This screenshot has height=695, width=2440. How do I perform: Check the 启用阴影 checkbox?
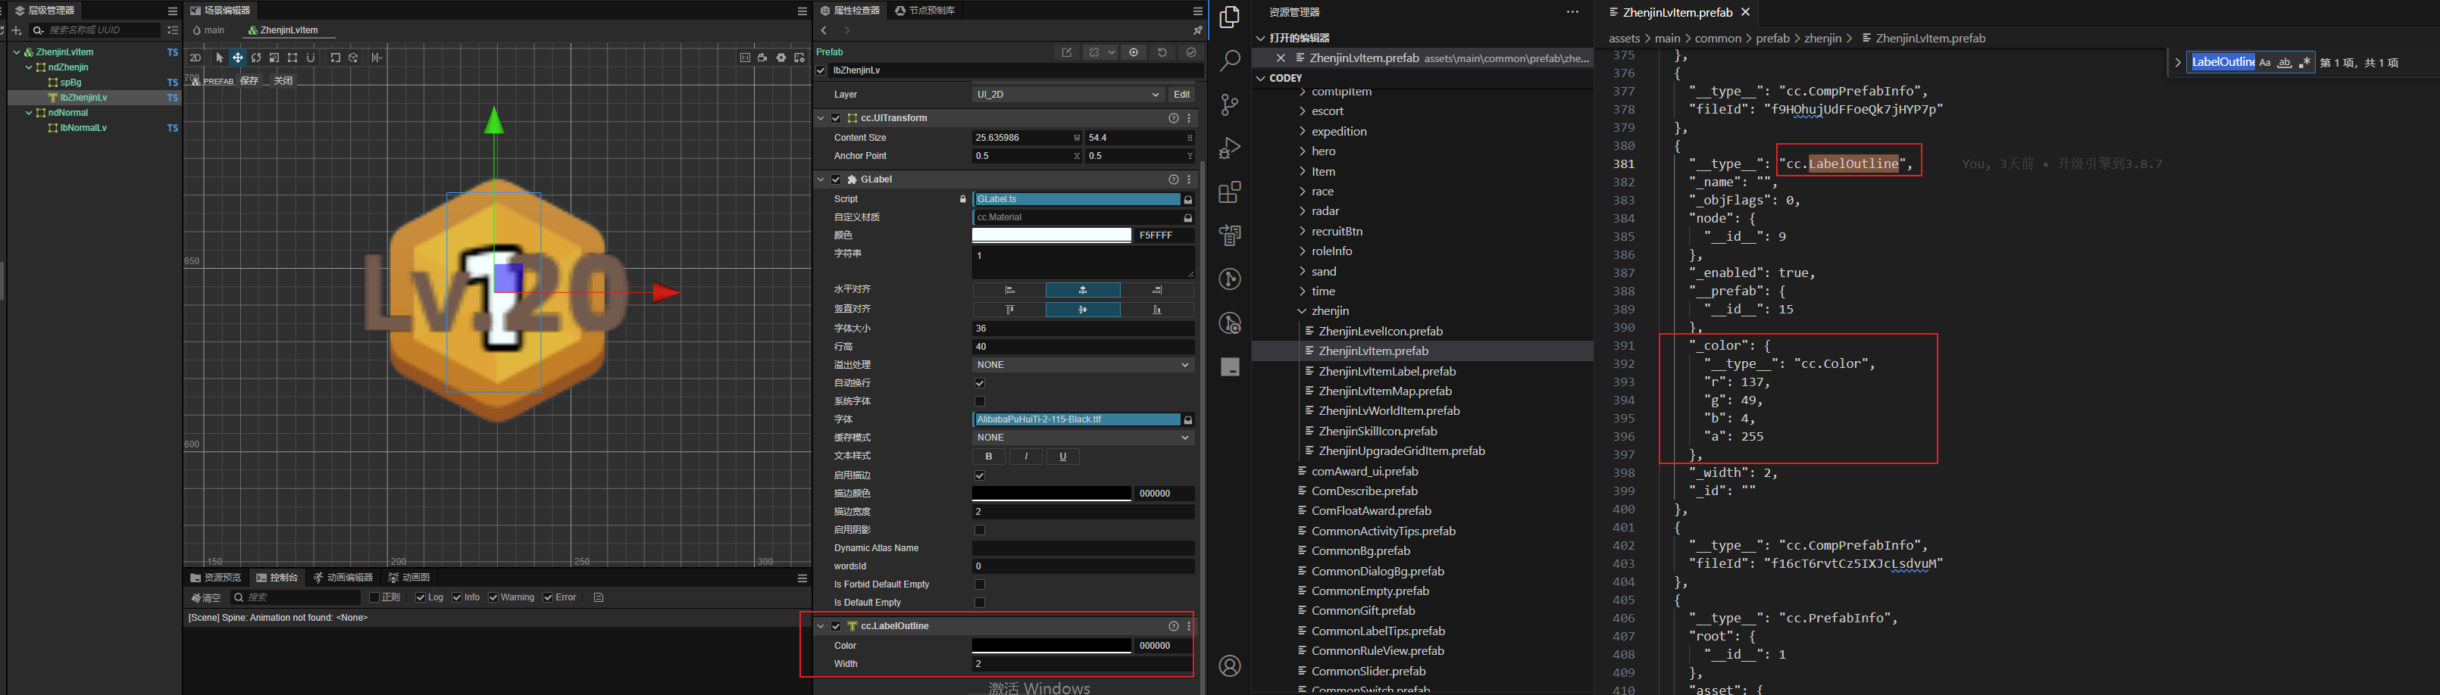(979, 530)
